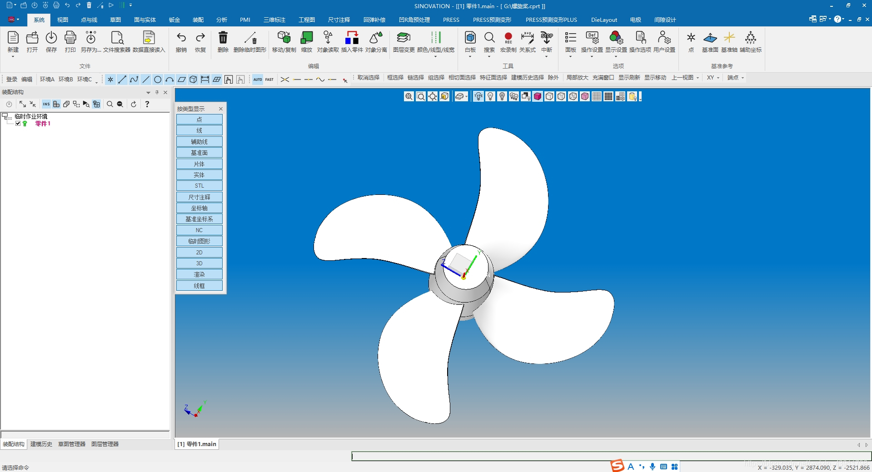
Task: Click the 打印 print icon
Action: click(70, 38)
